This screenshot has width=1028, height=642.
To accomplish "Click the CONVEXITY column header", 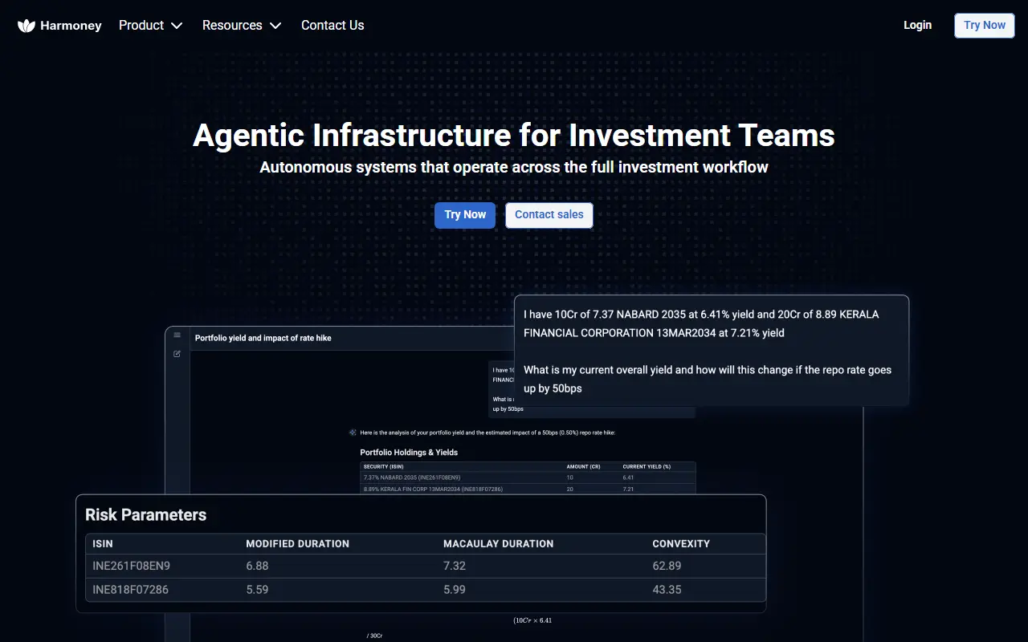I will 681,544.
